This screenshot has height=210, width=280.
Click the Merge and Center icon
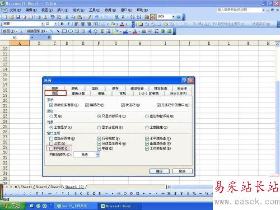coord(96,24)
